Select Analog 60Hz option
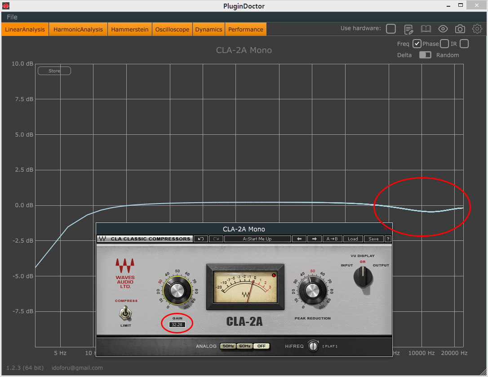Image resolution: width=488 pixels, height=377 pixels. click(x=245, y=346)
